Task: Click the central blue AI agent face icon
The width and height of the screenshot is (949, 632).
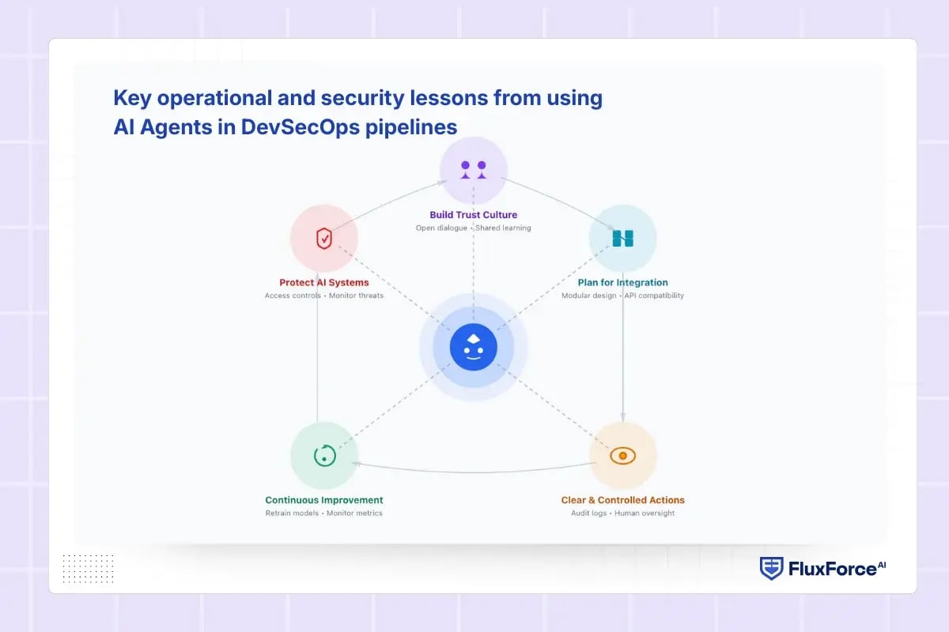Action: coord(473,346)
